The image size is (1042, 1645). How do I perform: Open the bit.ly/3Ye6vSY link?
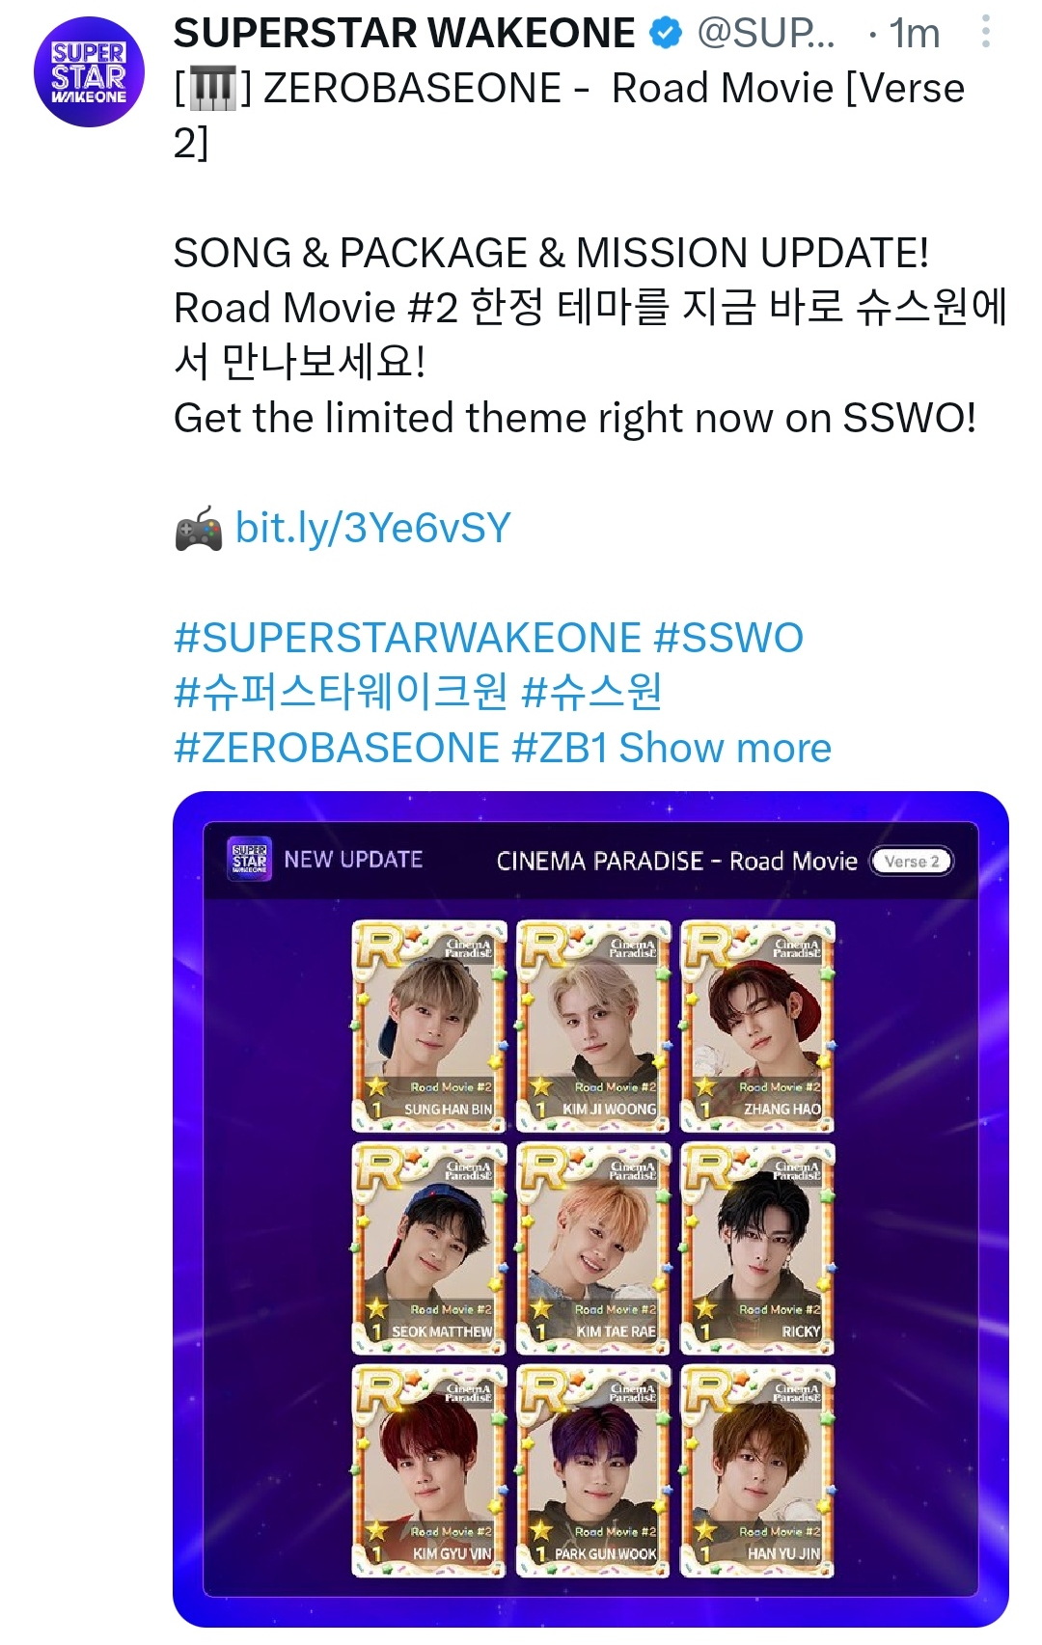pos(373,528)
